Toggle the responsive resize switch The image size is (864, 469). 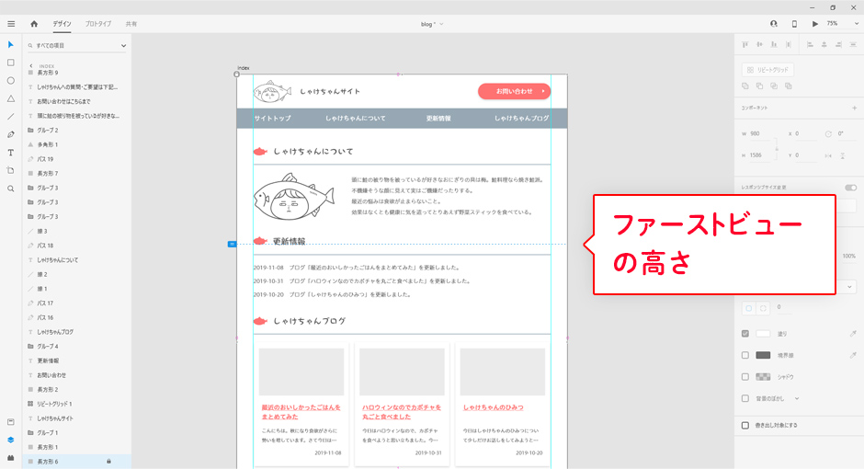pyautogui.click(x=850, y=188)
